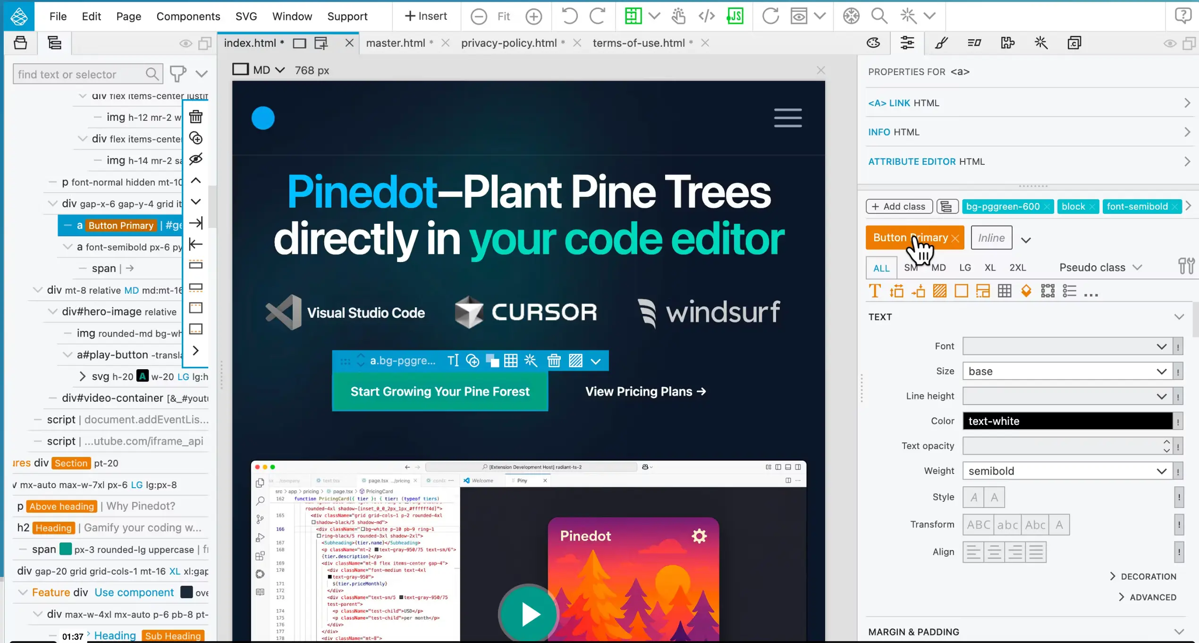Toggle uppercase ABC text transform
The width and height of the screenshot is (1199, 643).
[x=978, y=525]
